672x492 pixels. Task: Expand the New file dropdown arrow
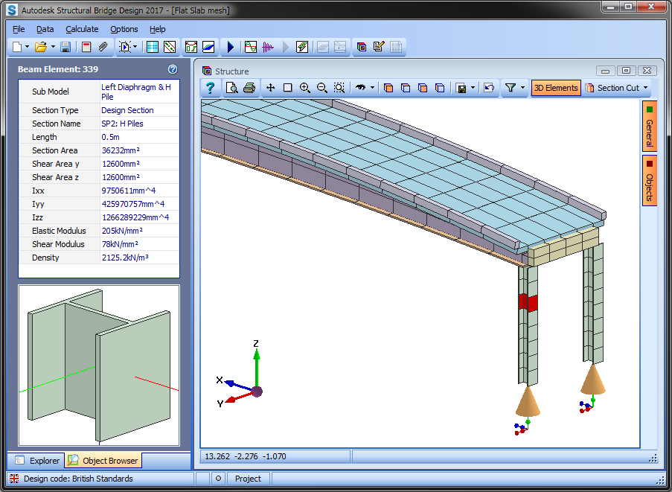pos(27,47)
